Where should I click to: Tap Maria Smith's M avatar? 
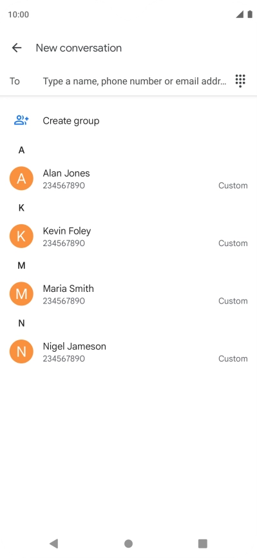(21, 294)
